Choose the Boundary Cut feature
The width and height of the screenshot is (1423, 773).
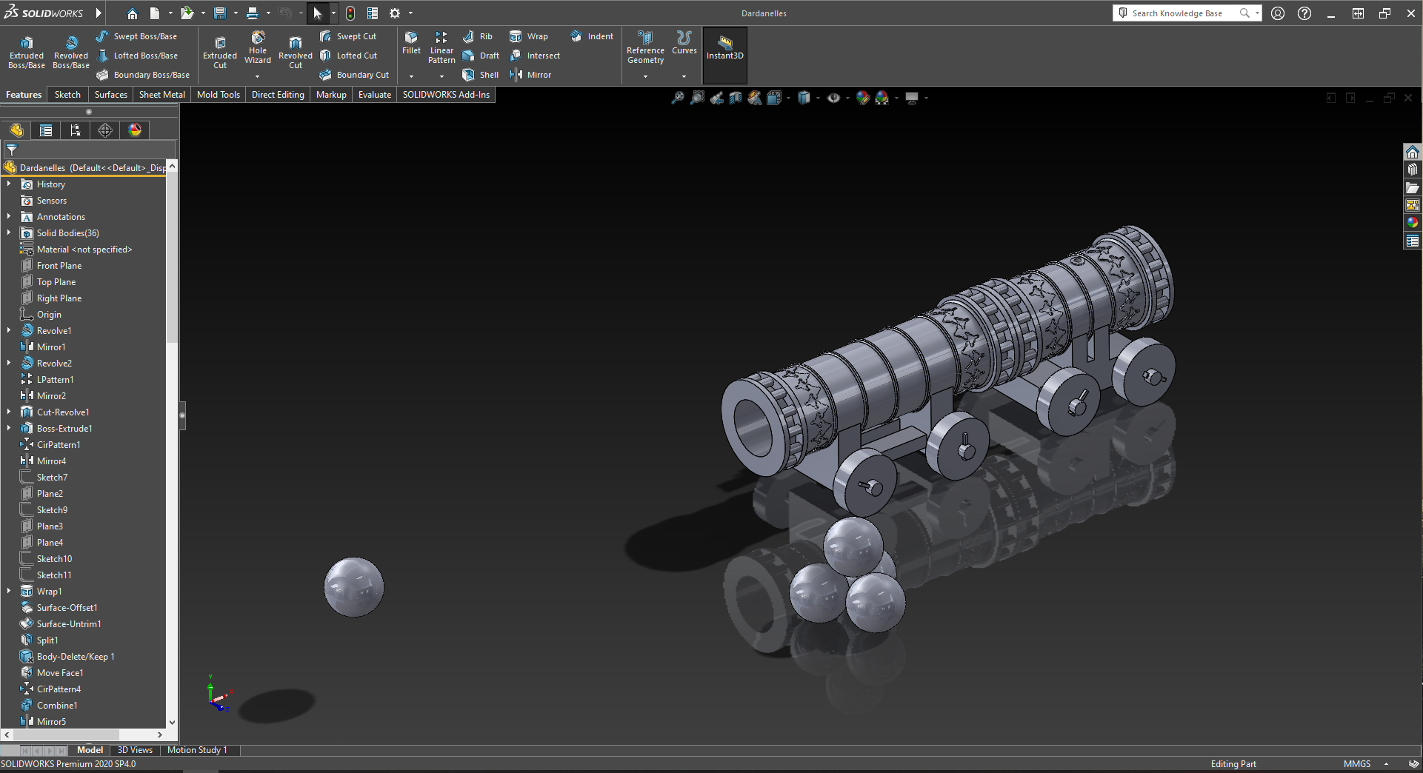(354, 75)
